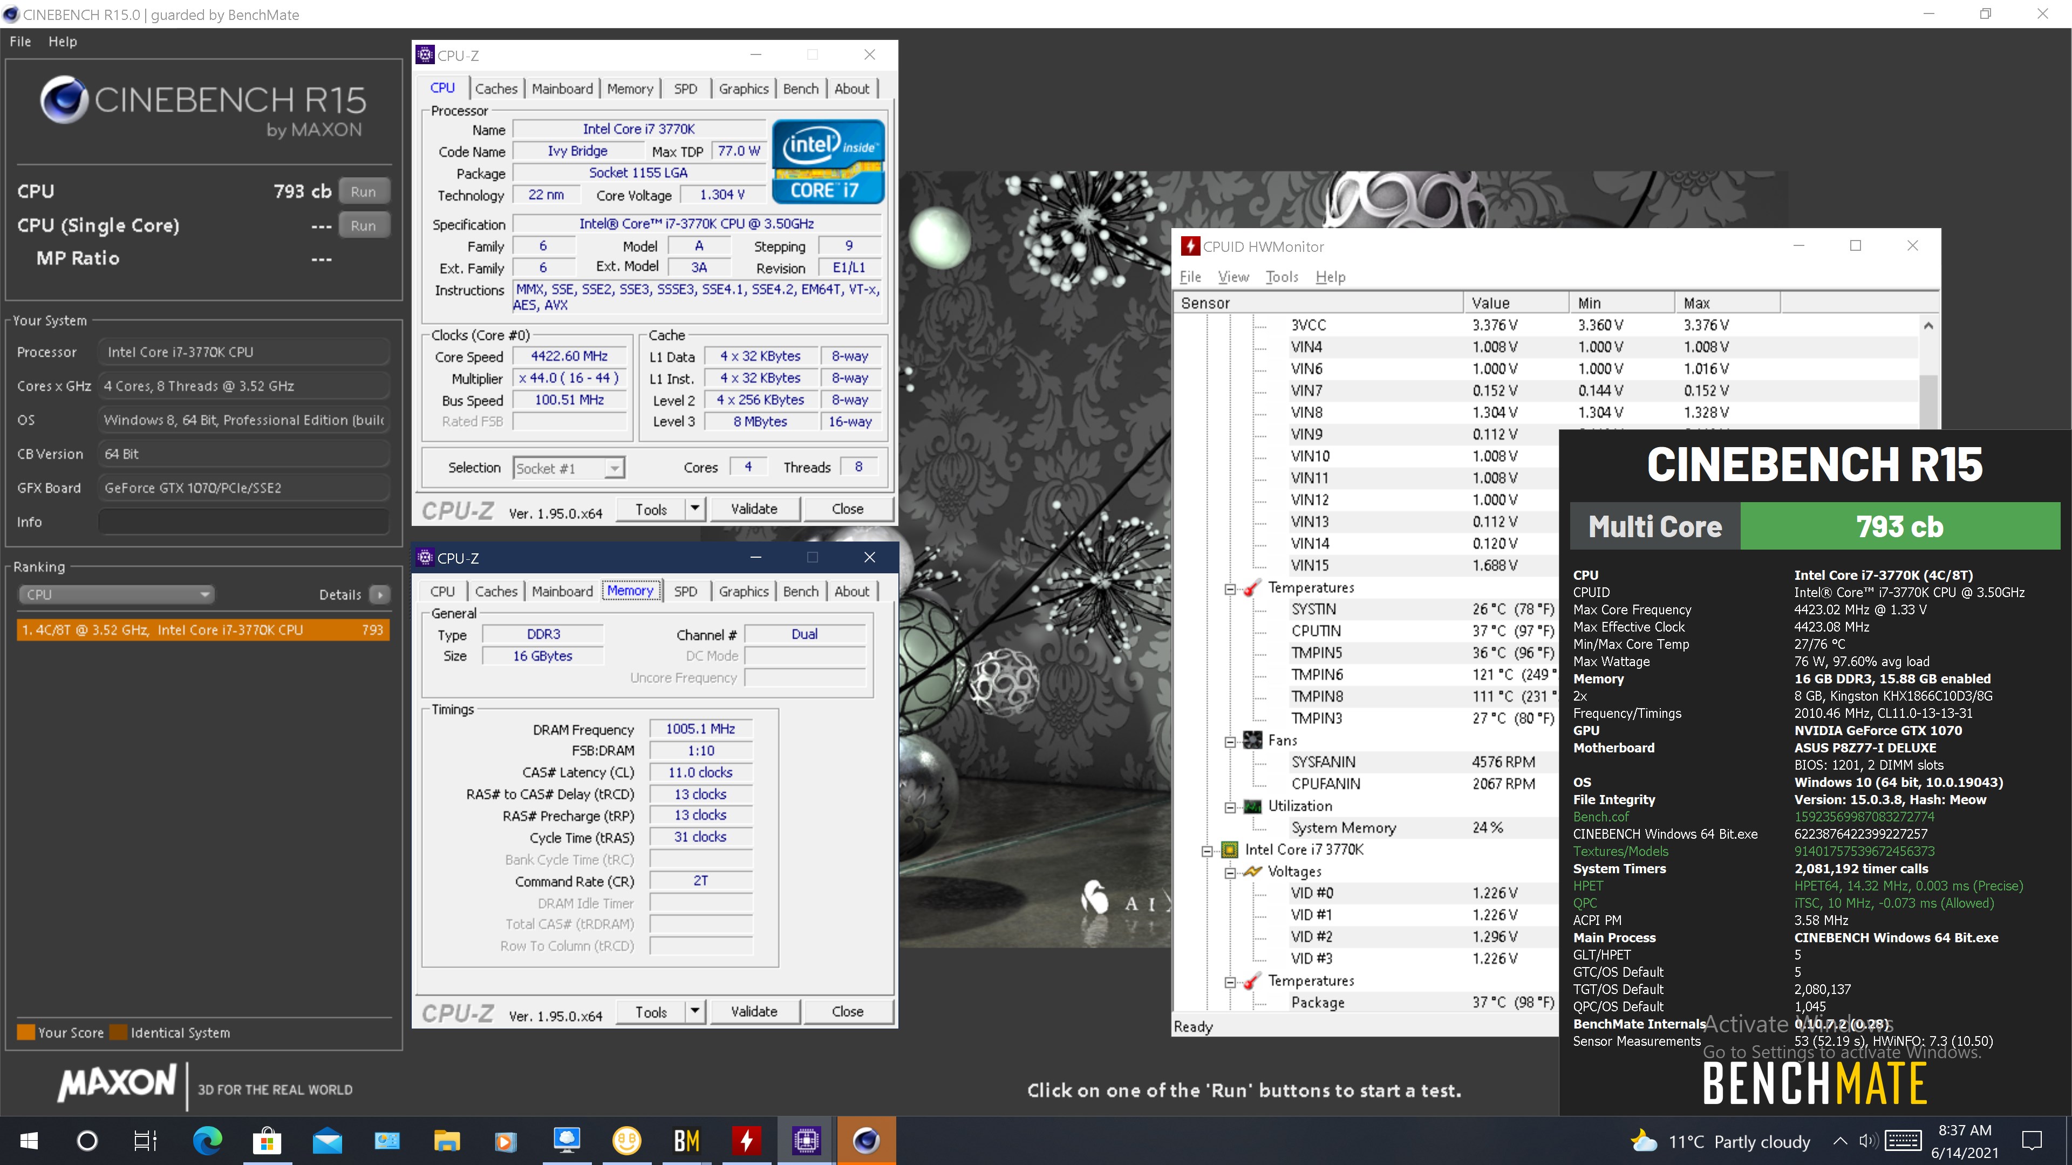The width and height of the screenshot is (2072, 1165).
Task: Switch to Mainboard tab in upper CPU-Z
Action: pos(562,88)
